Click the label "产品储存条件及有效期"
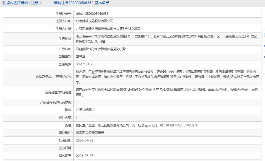265x161 pixels. tap(56, 102)
